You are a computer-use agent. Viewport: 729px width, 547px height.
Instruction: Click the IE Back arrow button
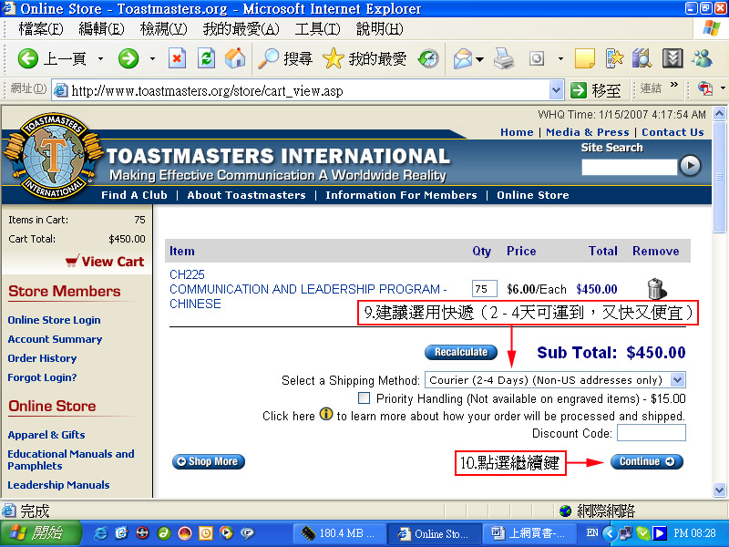28,59
